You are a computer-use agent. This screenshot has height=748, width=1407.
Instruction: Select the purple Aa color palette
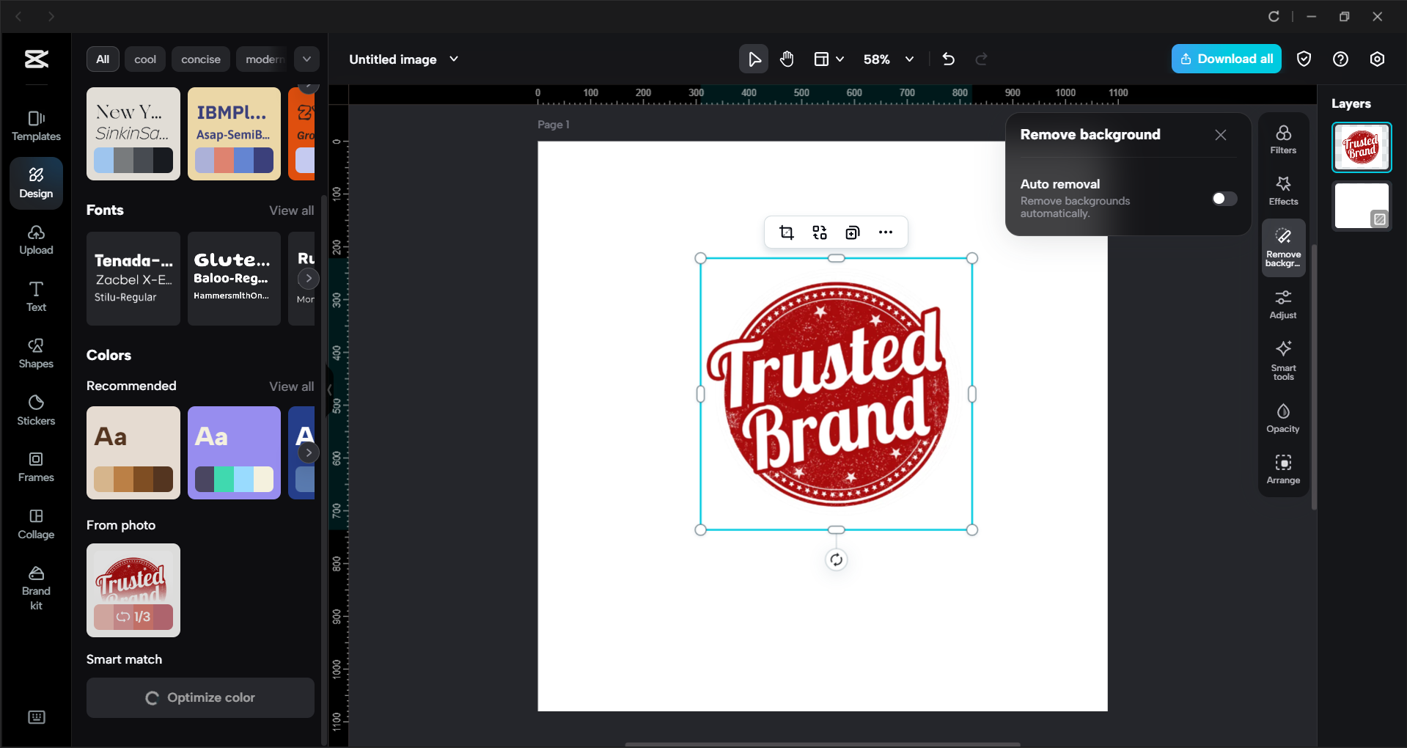(234, 452)
